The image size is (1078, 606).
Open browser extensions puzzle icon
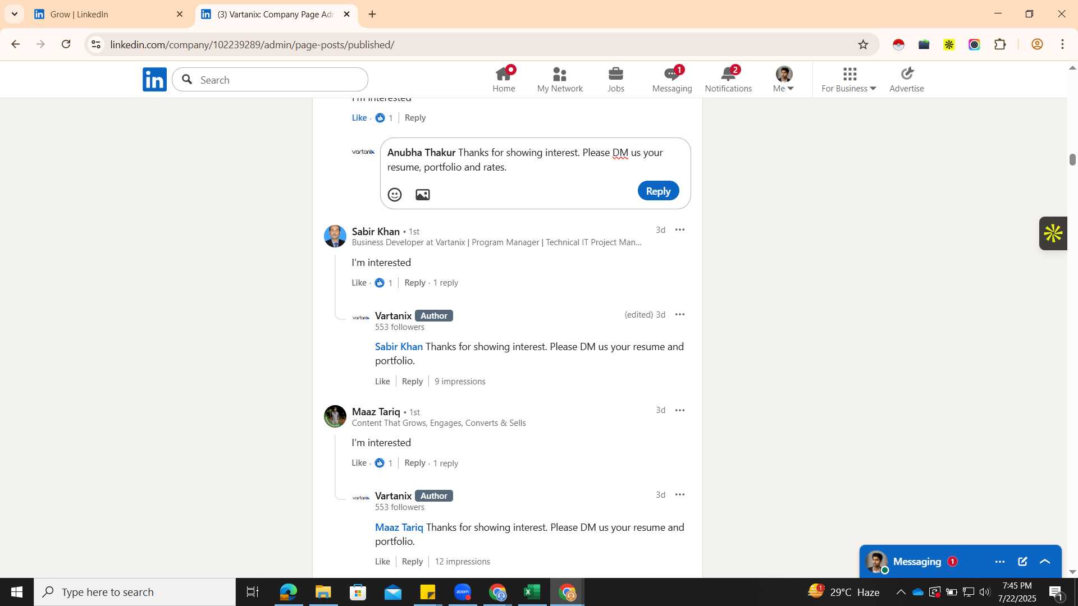1000,44
